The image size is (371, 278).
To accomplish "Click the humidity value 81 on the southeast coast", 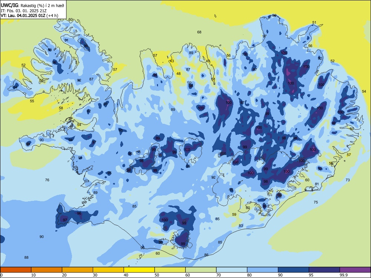I will click(x=317, y=184).
